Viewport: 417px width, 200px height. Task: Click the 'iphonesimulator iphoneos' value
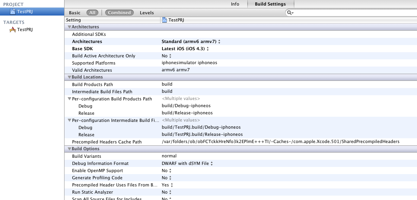click(x=189, y=63)
